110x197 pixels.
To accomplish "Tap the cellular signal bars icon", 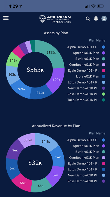I will (87, 6).
